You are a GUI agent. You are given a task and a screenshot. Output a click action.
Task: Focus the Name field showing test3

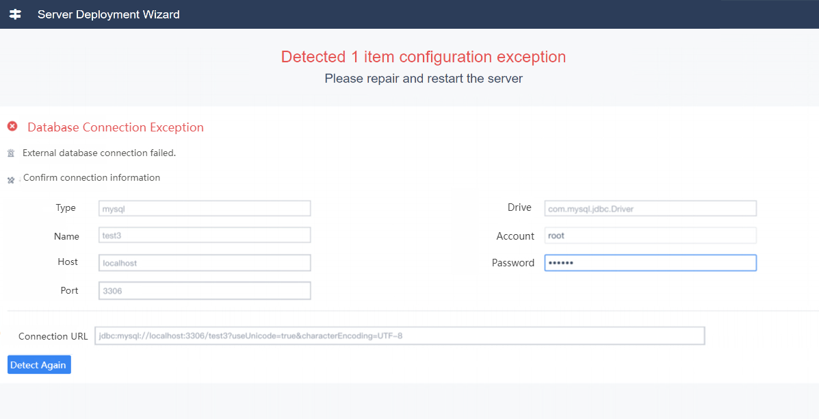pyautogui.click(x=205, y=235)
